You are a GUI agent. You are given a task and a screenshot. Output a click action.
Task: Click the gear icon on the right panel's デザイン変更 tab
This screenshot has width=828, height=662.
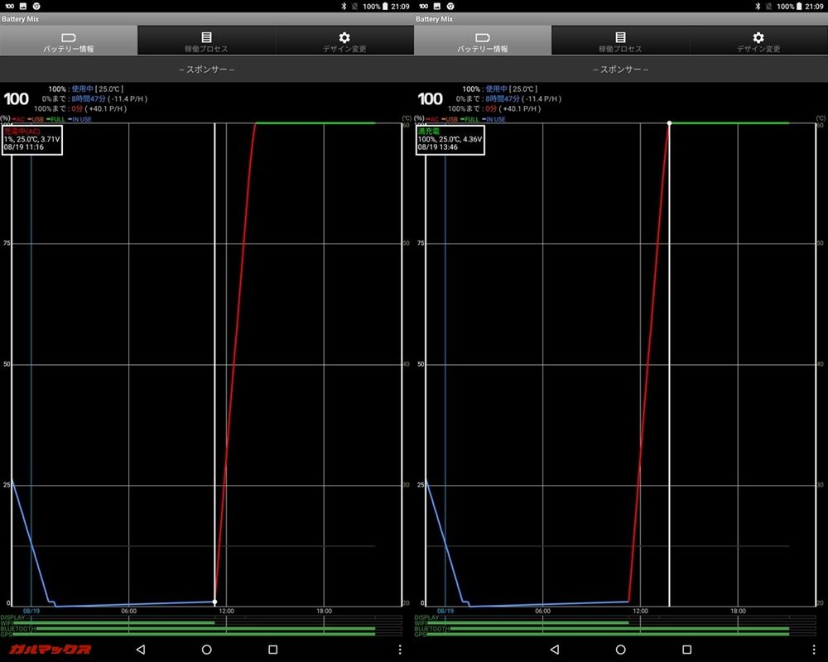pos(758,36)
